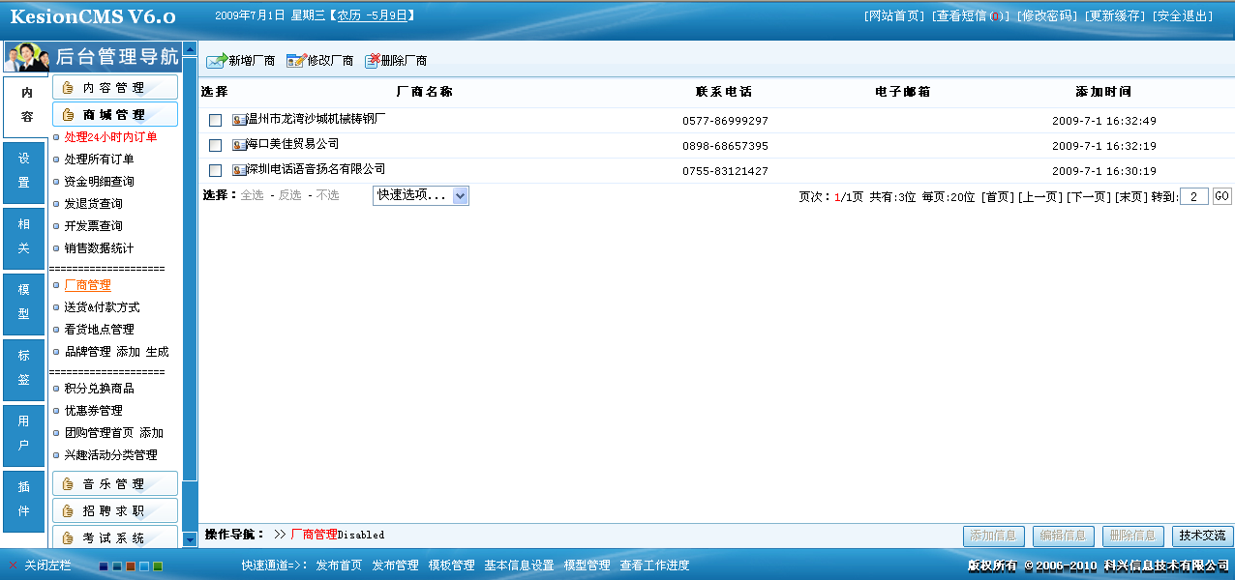
Task: Open the 快速选项 dropdown
Action: click(419, 195)
